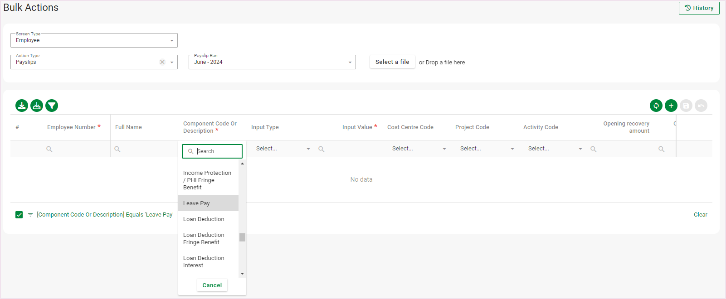Add a new row with plus icon

point(671,106)
